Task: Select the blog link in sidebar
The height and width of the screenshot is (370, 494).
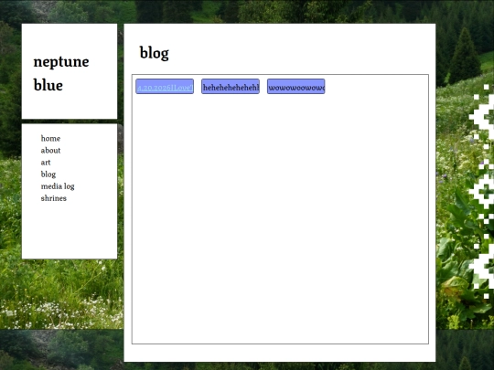Action: 48,174
